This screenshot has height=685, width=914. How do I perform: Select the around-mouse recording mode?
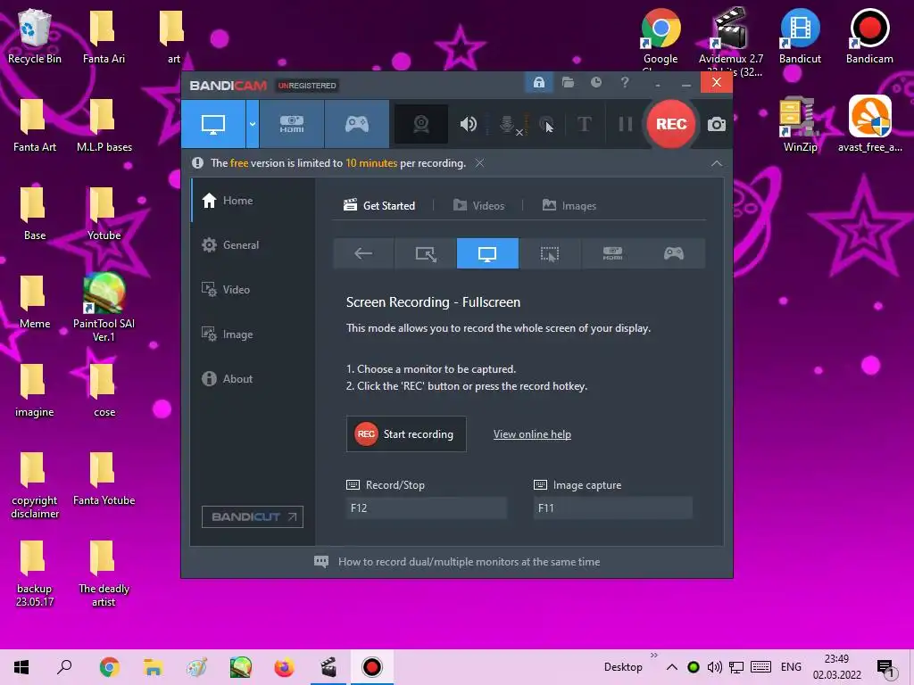pos(550,253)
